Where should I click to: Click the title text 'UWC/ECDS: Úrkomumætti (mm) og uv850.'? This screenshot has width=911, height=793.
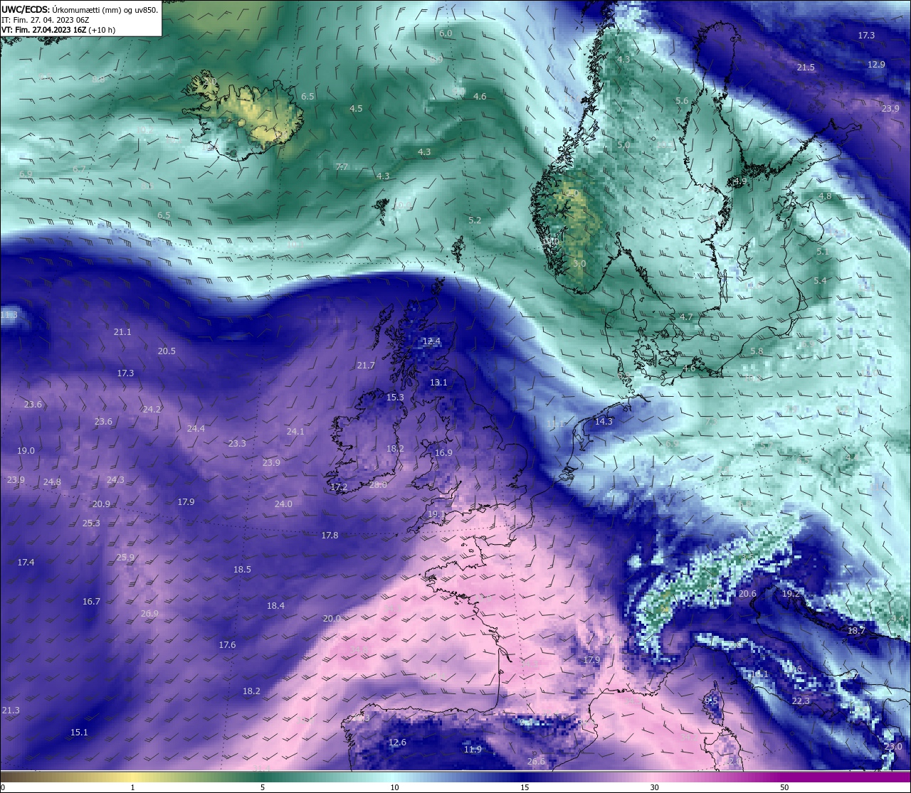point(80,10)
